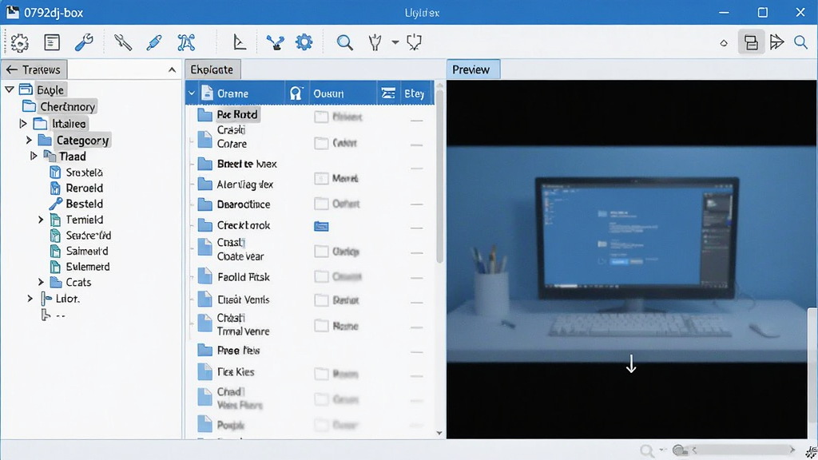Tick the checkbox in the Pac Rotd row
This screenshot has width=818, height=460.
click(x=321, y=117)
